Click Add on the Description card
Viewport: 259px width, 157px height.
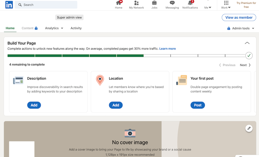point(34,105)
